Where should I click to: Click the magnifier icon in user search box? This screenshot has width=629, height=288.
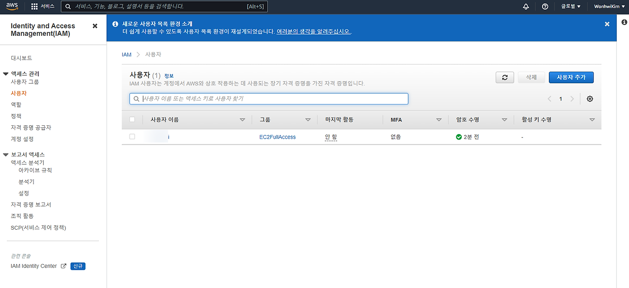136,99
